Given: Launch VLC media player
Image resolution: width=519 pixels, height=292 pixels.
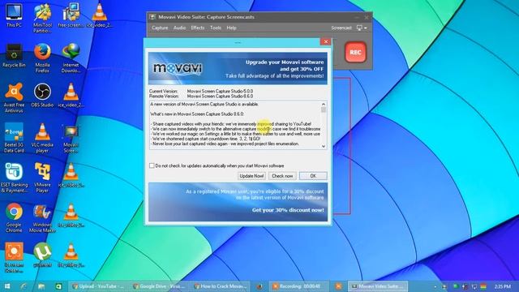Looking at the screenshot, I should pyautogui.click(x=42, y=138).
